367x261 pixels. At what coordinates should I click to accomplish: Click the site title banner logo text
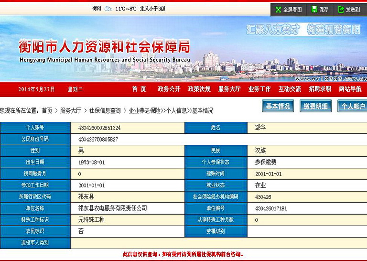pyautogui.click(x=104, y=48)
